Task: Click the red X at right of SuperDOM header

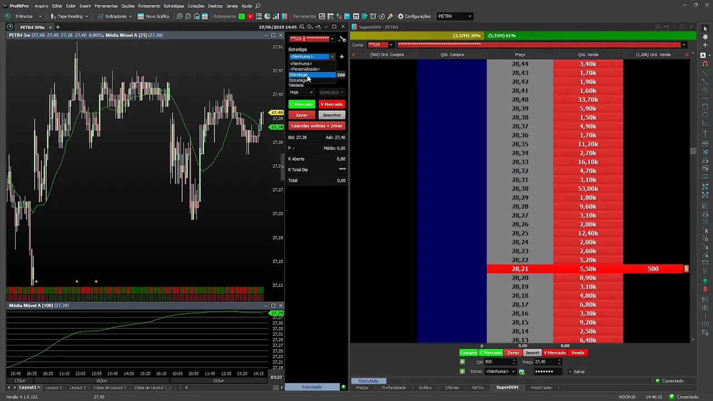Action: (686, 55)
